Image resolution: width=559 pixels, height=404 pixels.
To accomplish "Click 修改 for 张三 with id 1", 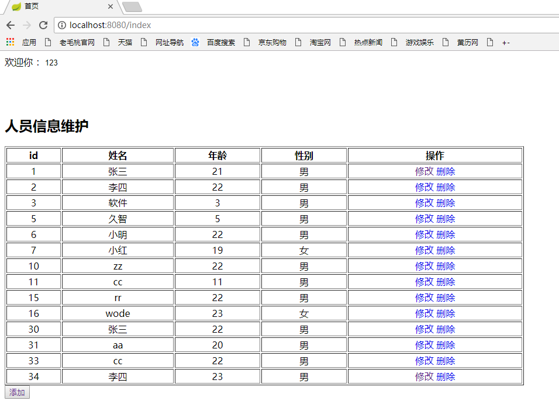I will [424, 171].
